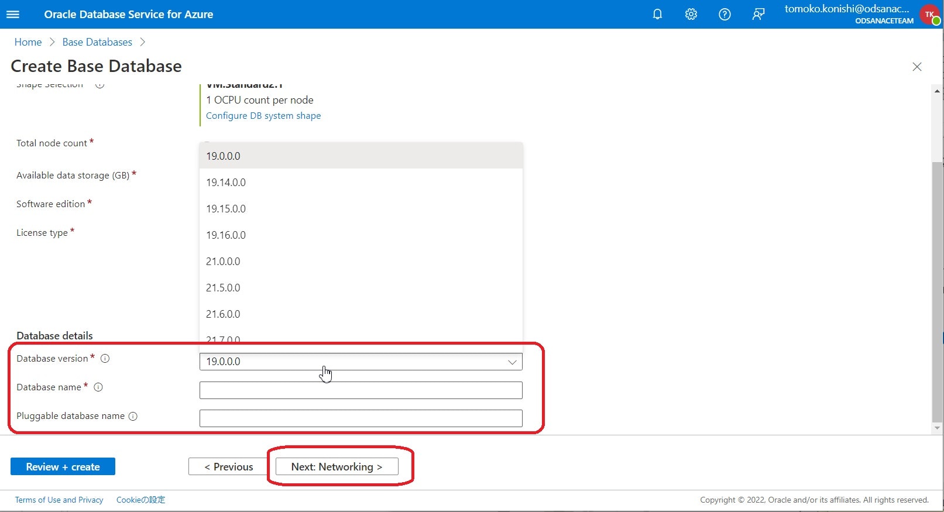Open help question mark icon
Viewport: 944px width, 512px height.
[725, 15]
